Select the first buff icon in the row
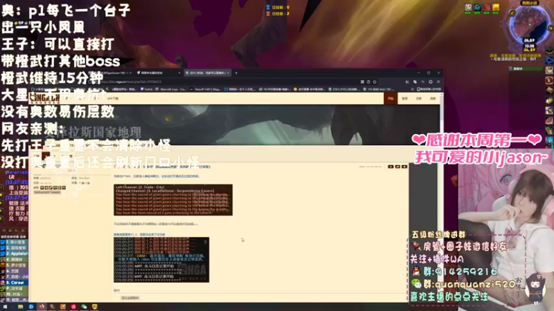The image size is (554, 311). click(x=468, y=8)
